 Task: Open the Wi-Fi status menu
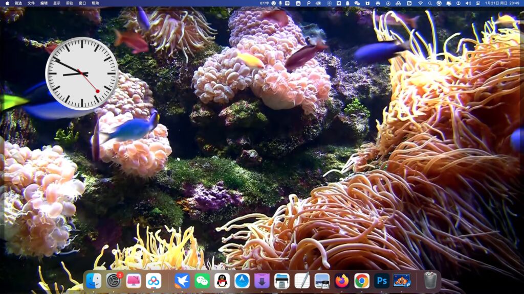tap(420, 4)
